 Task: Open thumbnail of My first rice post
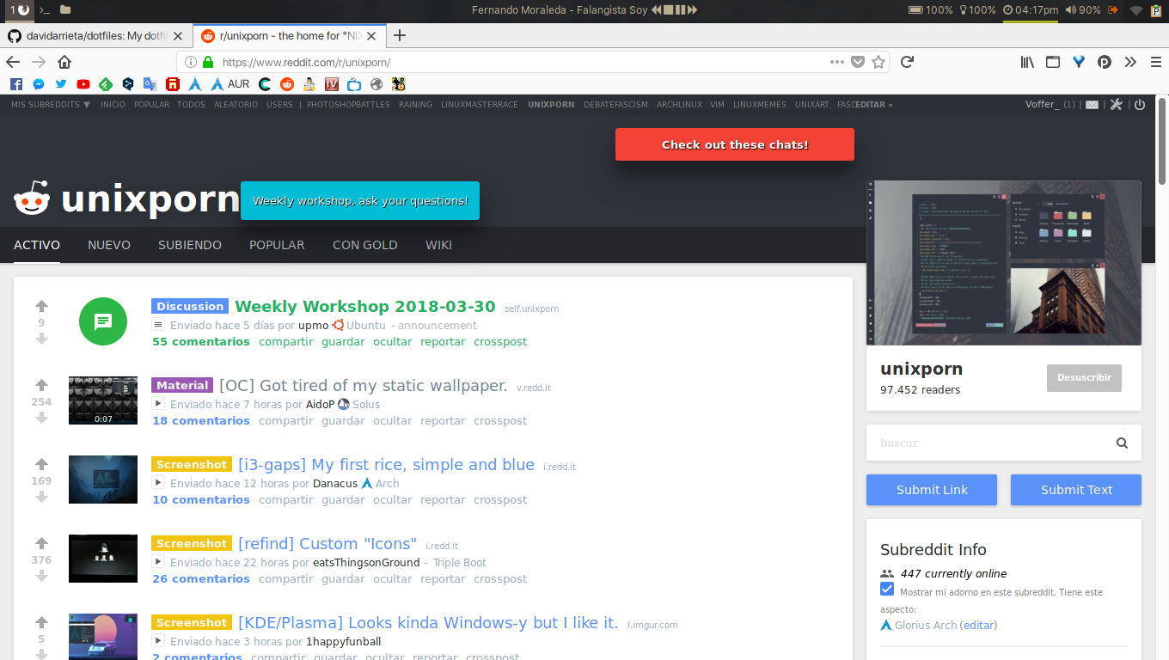(x=103, y=480)
